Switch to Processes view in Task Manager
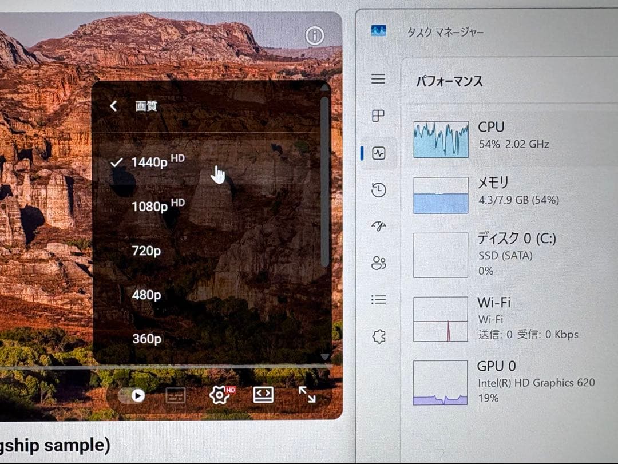Viewport: 618px width, 464px height. click(x=378, y=116)
